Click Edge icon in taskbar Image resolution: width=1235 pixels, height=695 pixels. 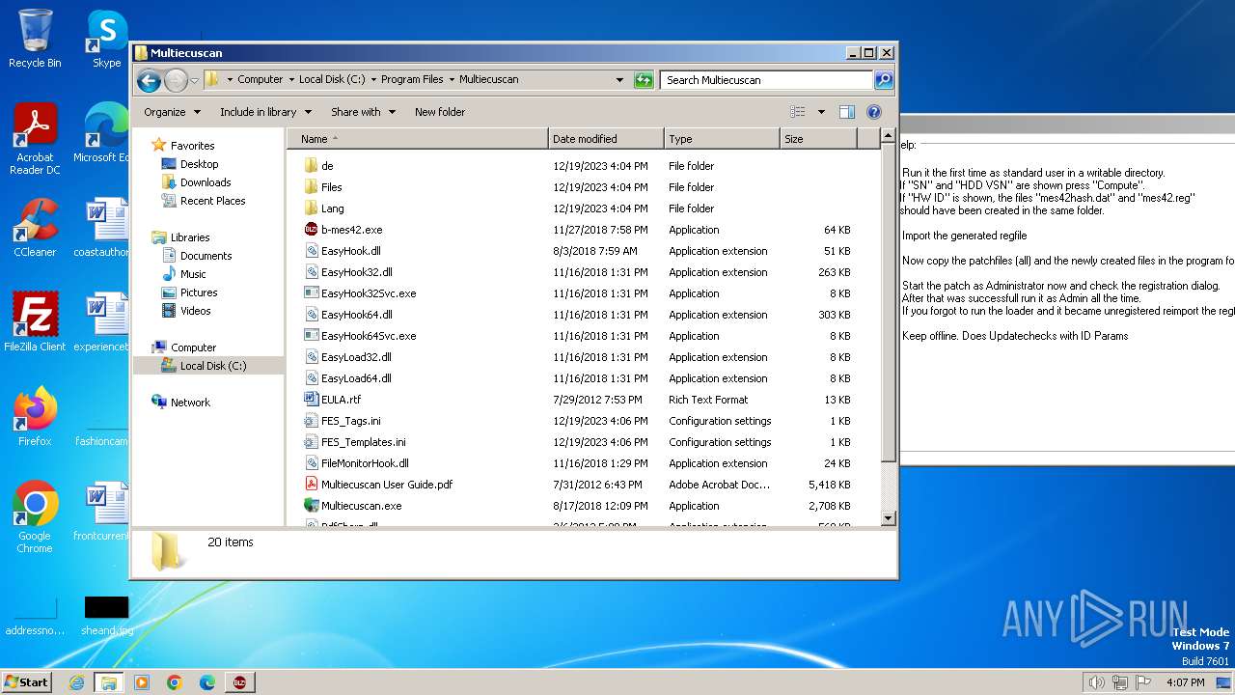pos(206,682)
